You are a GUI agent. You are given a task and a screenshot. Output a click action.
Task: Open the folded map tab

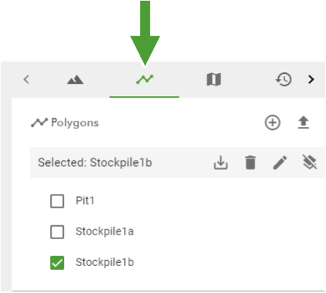pos(213,79)
